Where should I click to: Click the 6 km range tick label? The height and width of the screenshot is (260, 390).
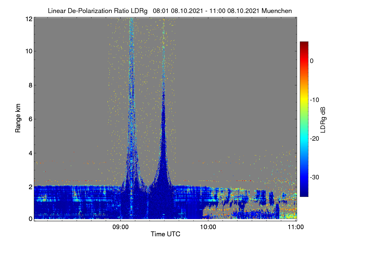coord(31,119)
